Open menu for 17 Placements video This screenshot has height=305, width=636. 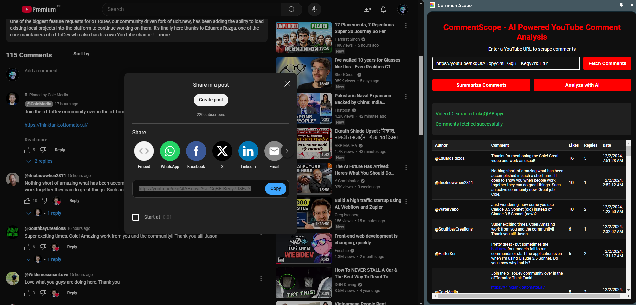406,26
